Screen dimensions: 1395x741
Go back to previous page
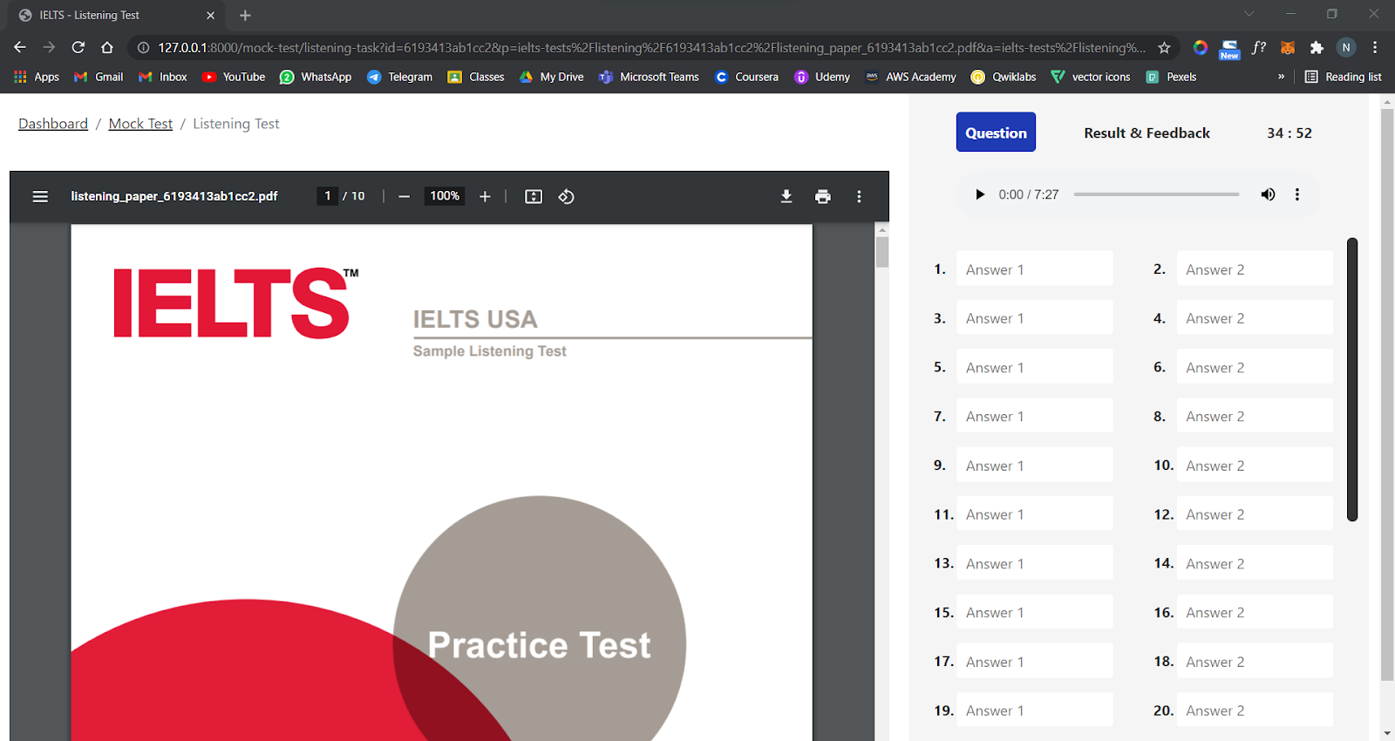[x=20, y=47]
